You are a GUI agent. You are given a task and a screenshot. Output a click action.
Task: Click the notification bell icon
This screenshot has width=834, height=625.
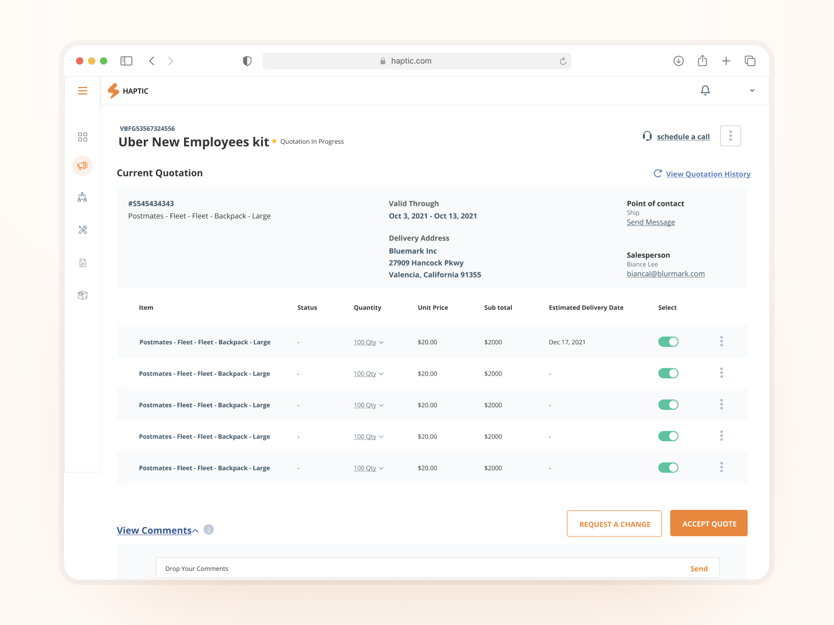coord(705,91)
